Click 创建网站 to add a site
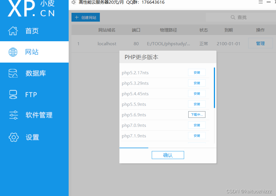The image size is (276, 196). pyautogui.click(x=85, y=17)
